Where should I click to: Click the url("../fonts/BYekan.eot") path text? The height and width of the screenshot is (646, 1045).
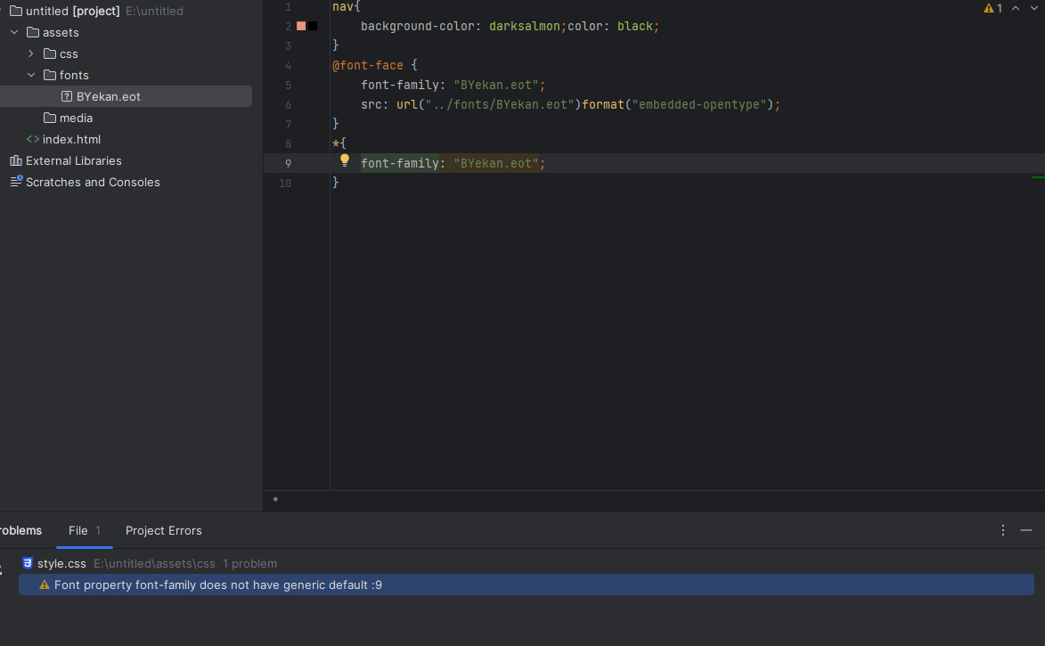[488, 104]
